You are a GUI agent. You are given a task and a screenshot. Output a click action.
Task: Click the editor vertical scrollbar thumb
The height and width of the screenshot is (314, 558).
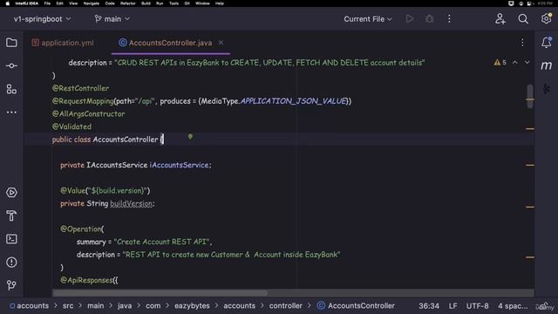click(x=530, y=96)
